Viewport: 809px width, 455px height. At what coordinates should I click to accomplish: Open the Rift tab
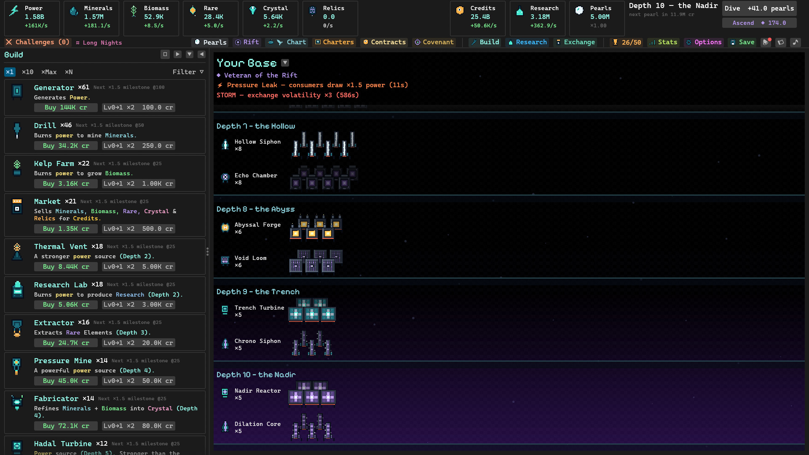click(x=247, y=42)
